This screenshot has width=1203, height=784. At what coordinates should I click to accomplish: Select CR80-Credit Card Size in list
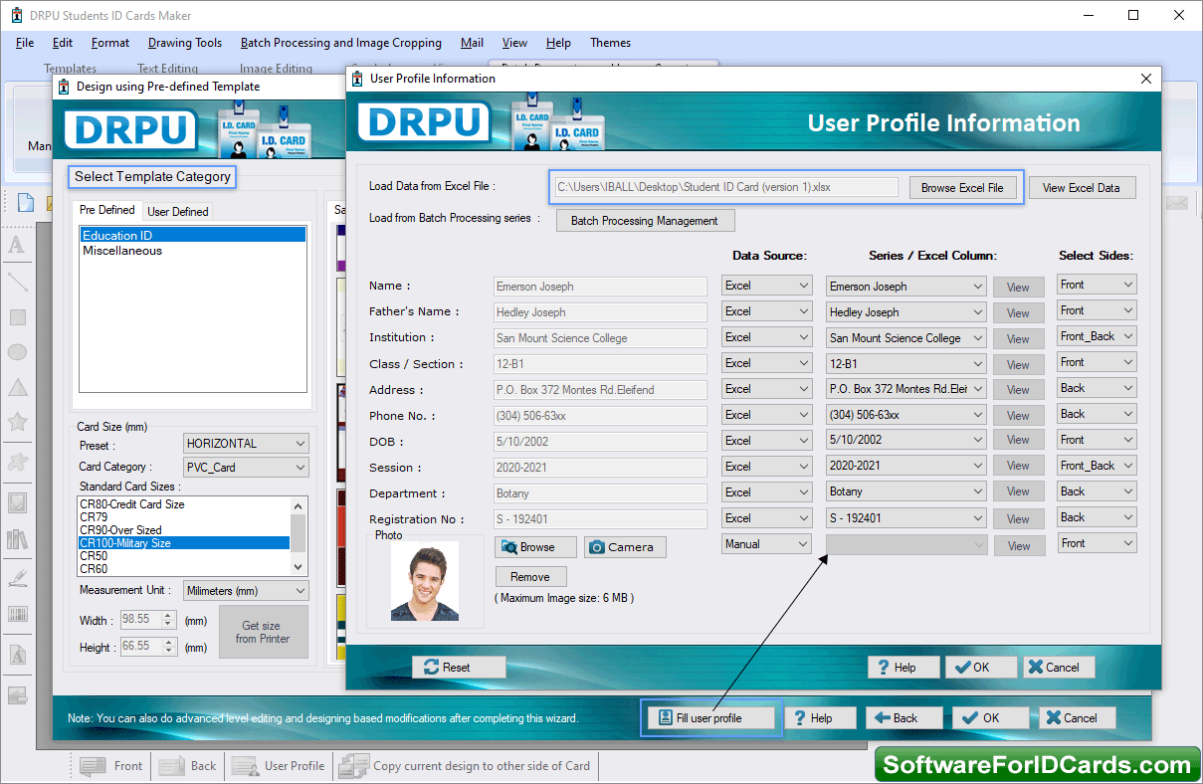184,504
